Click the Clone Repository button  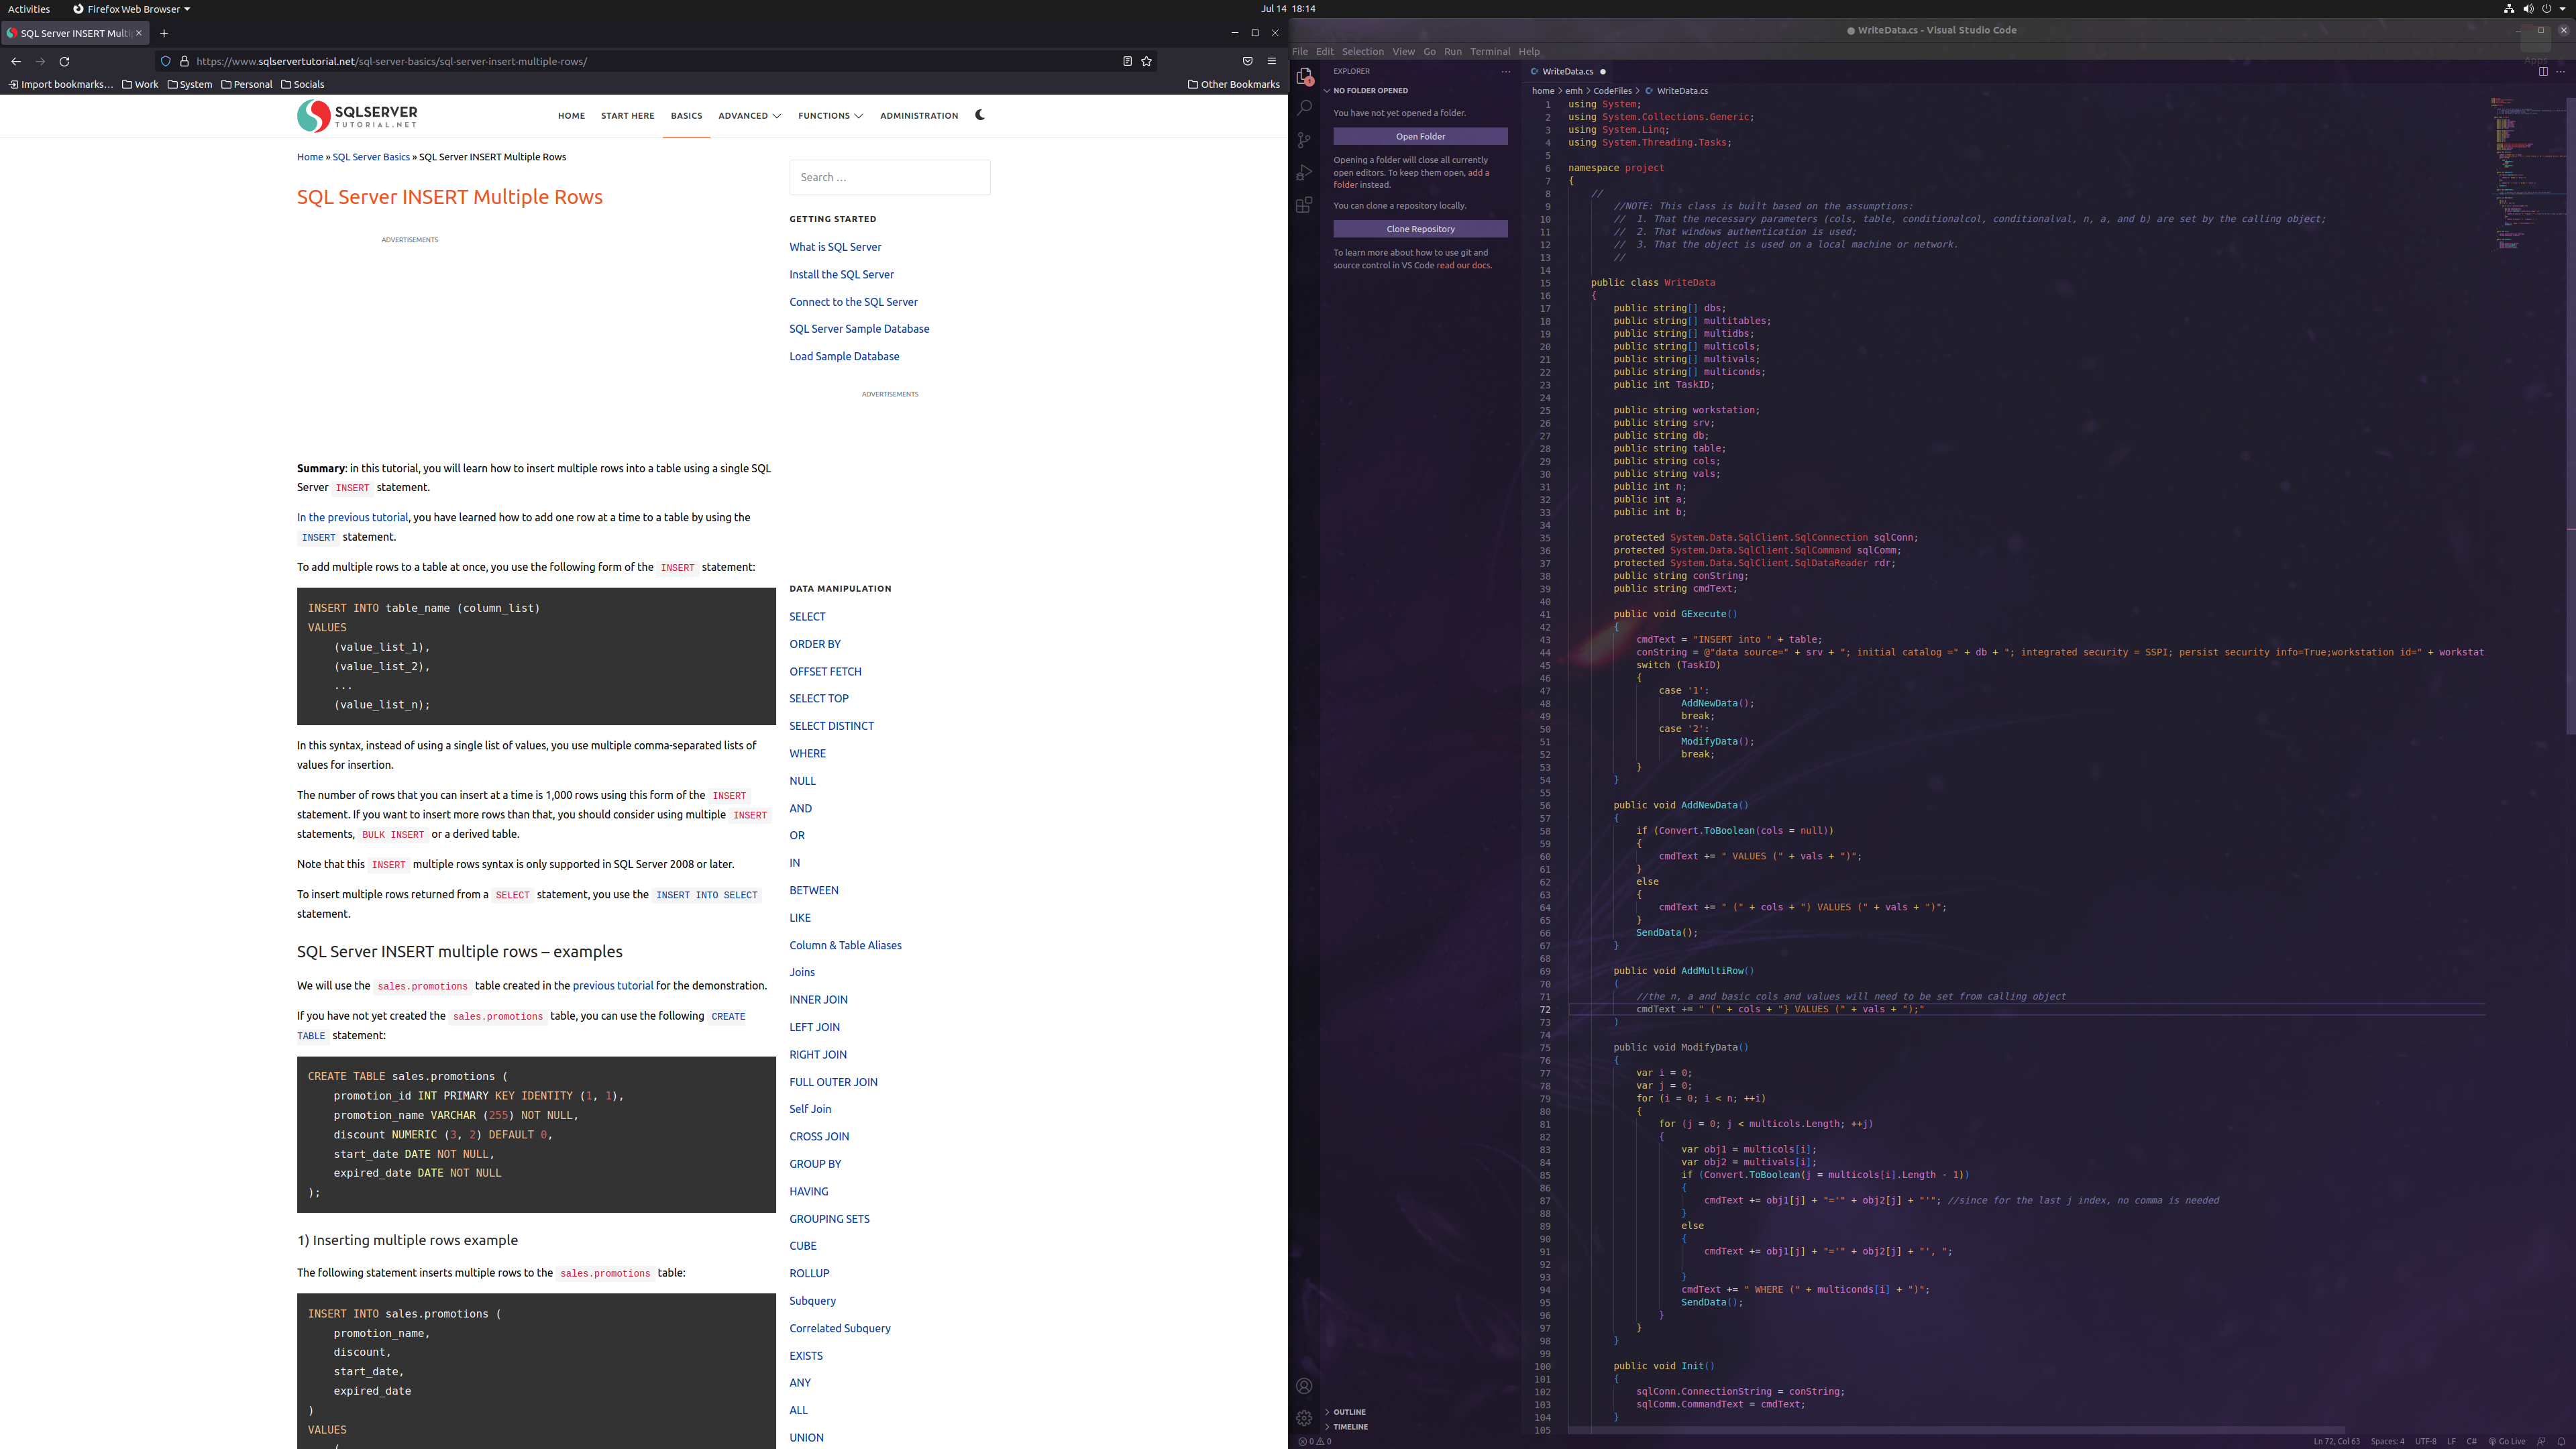(x=1420, y=229)
